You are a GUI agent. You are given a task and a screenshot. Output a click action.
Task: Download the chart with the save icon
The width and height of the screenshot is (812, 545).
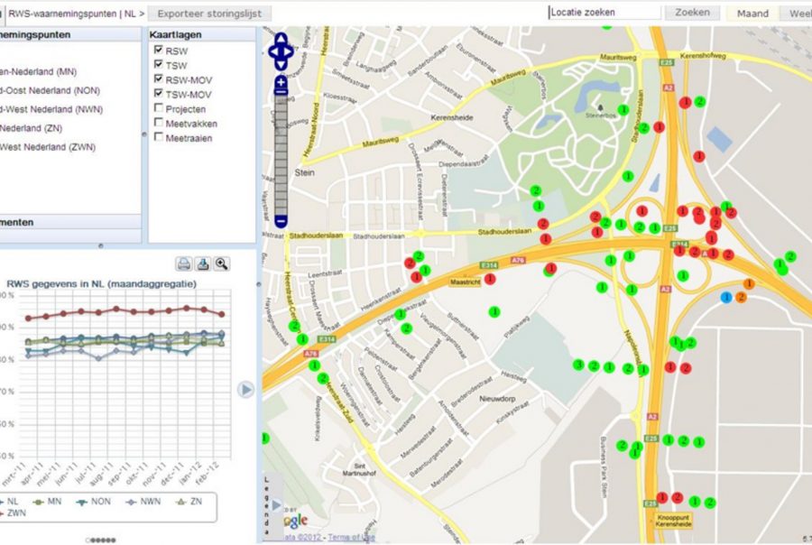coord(203,264)
